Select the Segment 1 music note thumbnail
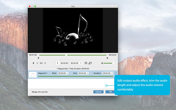This screenshot has height=110, width=176. (33, 75)
